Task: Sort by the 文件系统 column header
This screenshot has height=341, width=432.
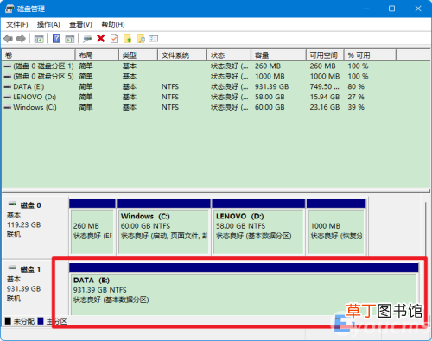Action: (x=182, y=55)
